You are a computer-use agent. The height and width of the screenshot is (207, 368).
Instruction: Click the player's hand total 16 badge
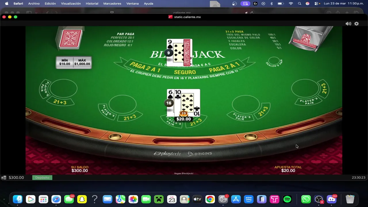tap(169, 103)
